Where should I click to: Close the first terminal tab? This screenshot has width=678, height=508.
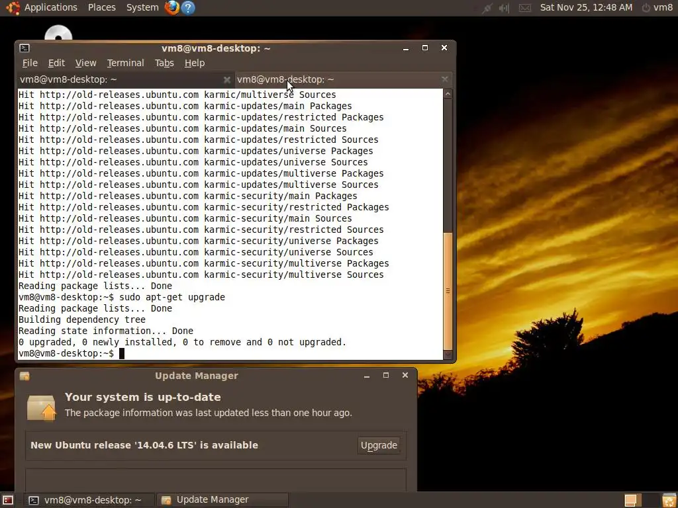coord(226,79)
